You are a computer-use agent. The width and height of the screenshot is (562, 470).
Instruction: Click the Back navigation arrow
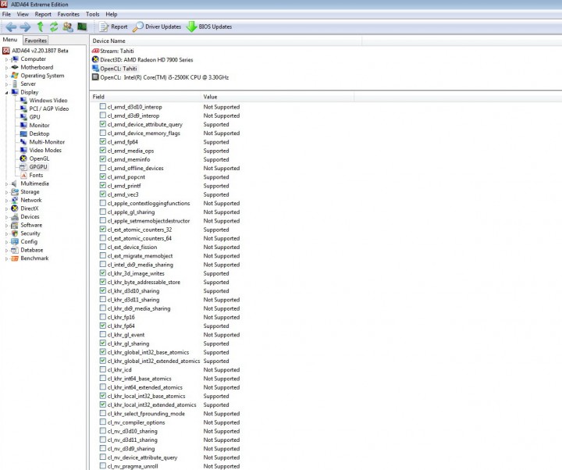click(11, 27)
